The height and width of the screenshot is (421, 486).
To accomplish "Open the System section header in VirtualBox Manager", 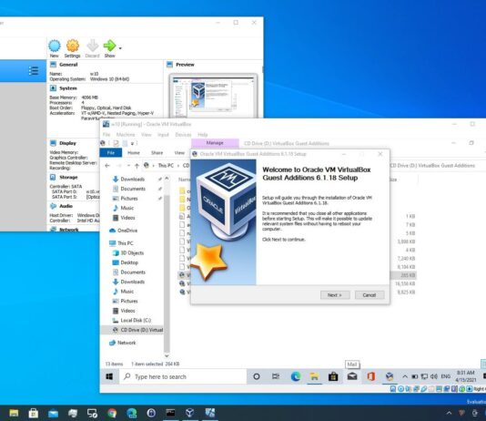I will click(68, 88).
